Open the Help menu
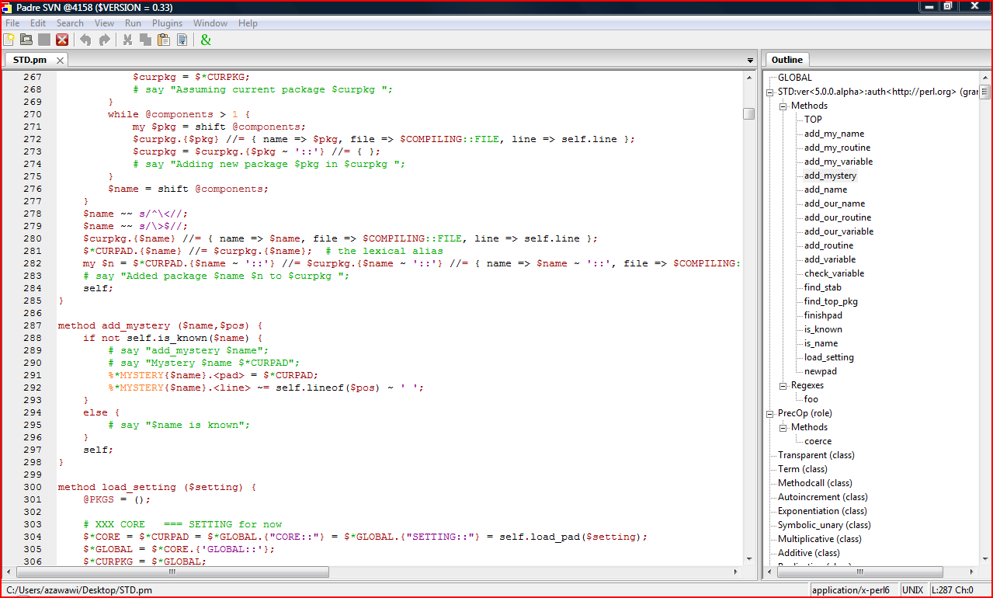The height and width of the screenshot is (598, 993). click(x=248, y=23)
